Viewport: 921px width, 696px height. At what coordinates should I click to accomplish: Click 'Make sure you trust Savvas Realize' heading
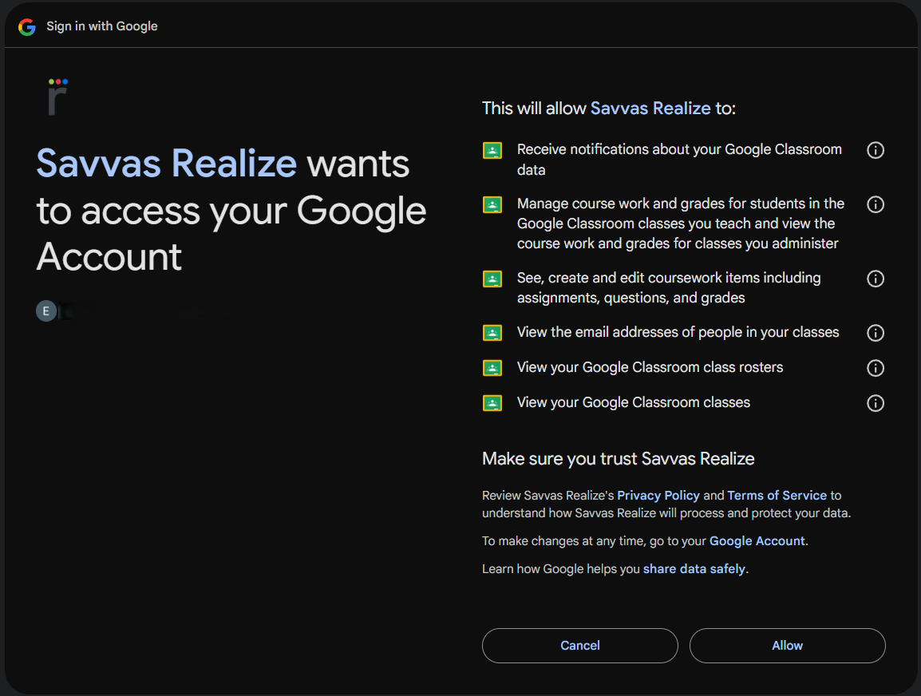(x=618, y=459)
